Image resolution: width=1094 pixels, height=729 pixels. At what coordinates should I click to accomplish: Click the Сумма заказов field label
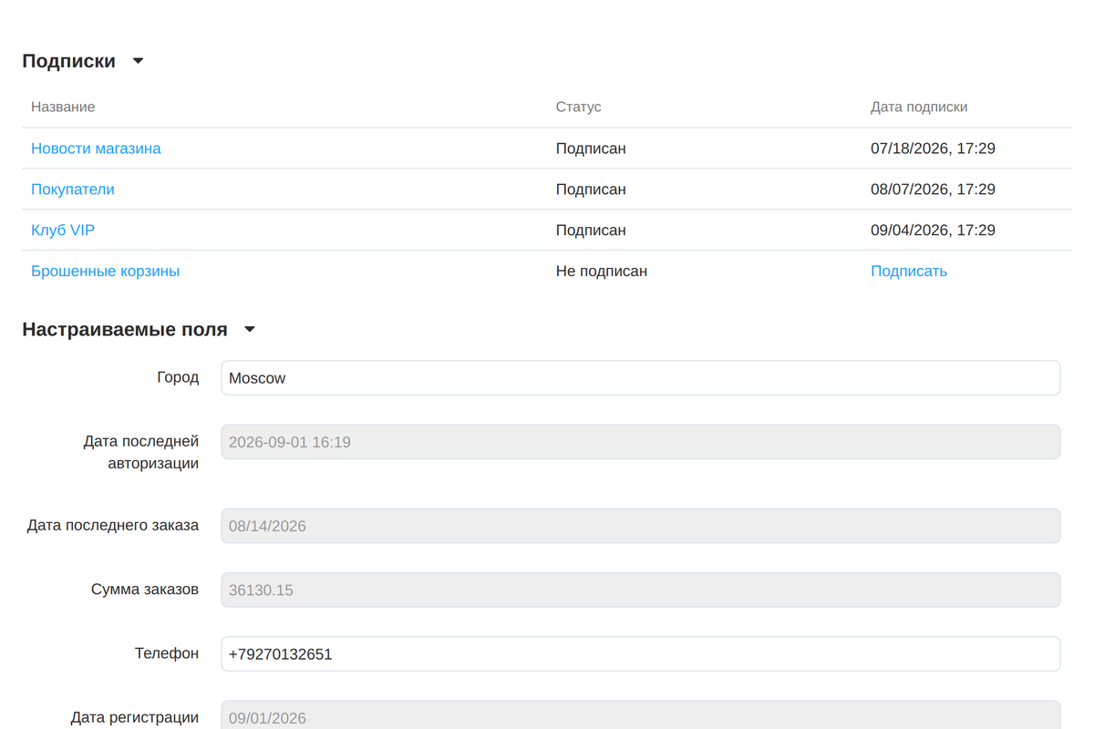145,590
